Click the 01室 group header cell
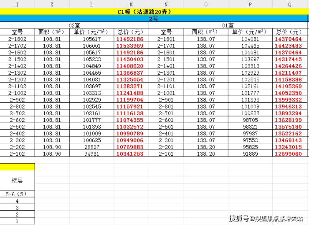The height and width of the screenshot is (225, 309). click(x=228, y=25)
